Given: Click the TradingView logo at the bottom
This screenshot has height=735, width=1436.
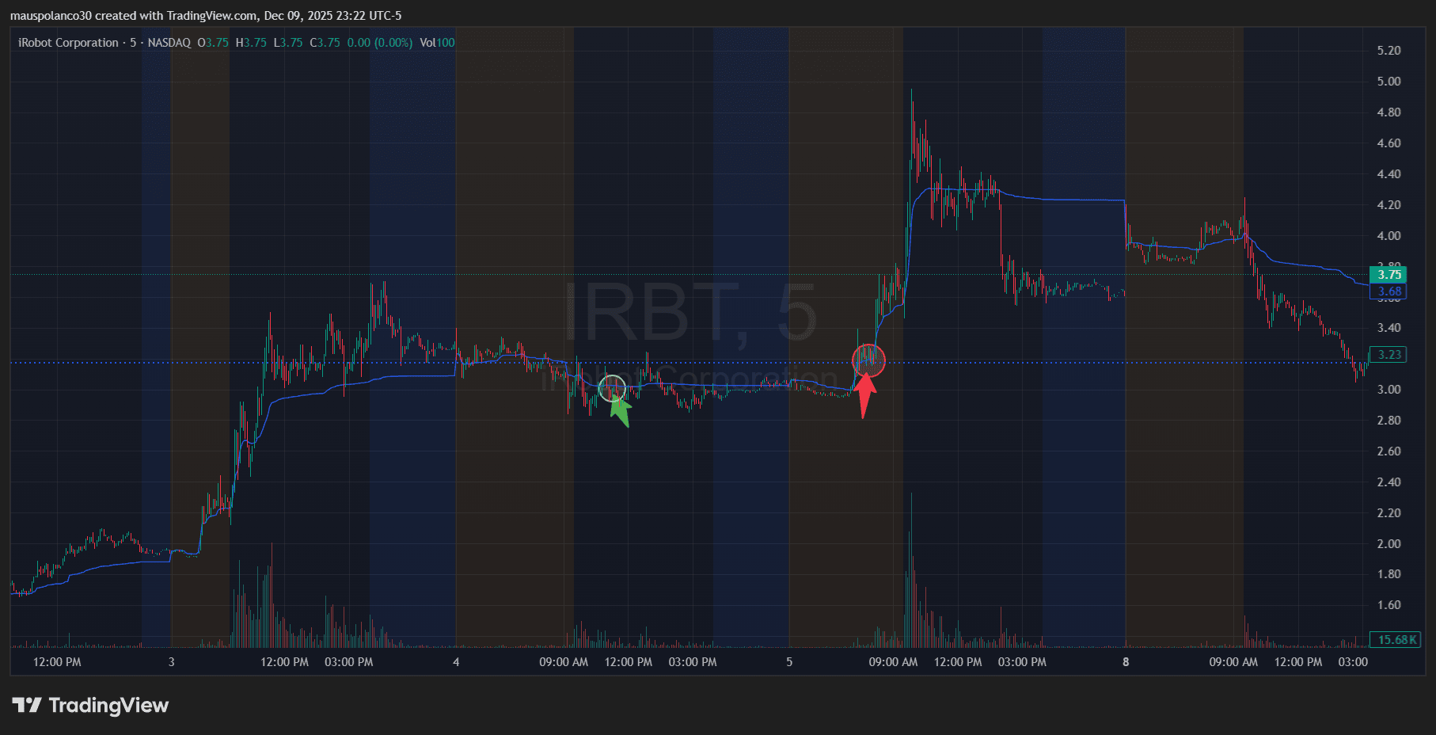Looking at the screenshot, I should pyautogui.click(x=90, y=705).
